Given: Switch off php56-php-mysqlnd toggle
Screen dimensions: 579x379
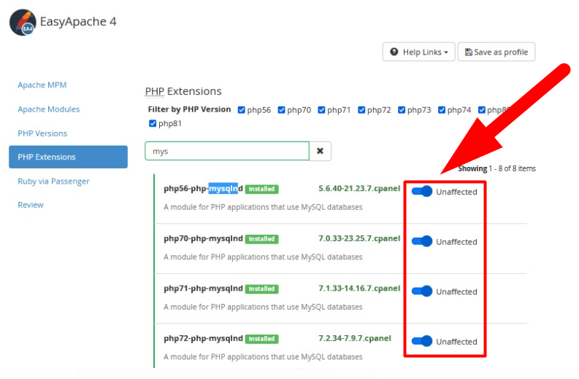Looking at the screenshot, I should tap(422, 192).
